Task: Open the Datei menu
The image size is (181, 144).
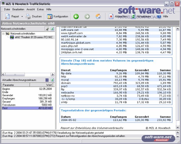Action: (7, 9)
